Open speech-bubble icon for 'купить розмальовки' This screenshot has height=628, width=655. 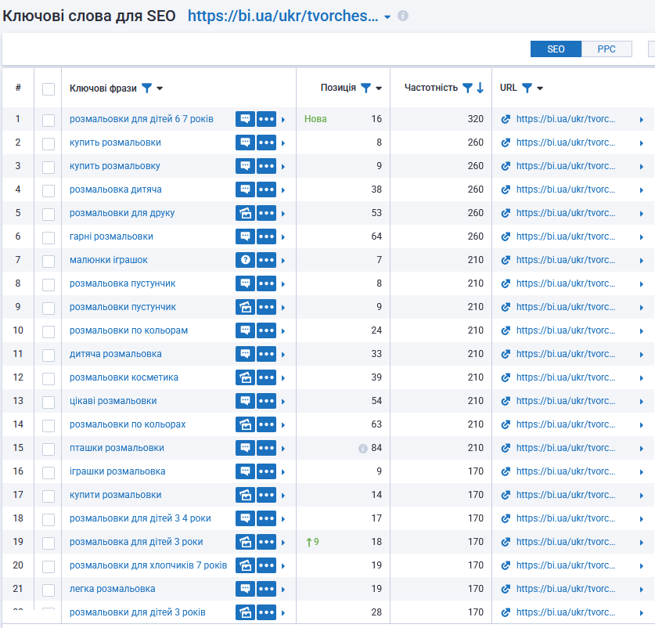tap(245, 143)
